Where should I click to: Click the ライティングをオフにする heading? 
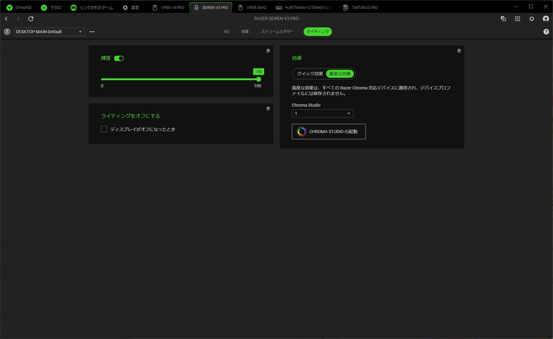[x=131, y=116]
